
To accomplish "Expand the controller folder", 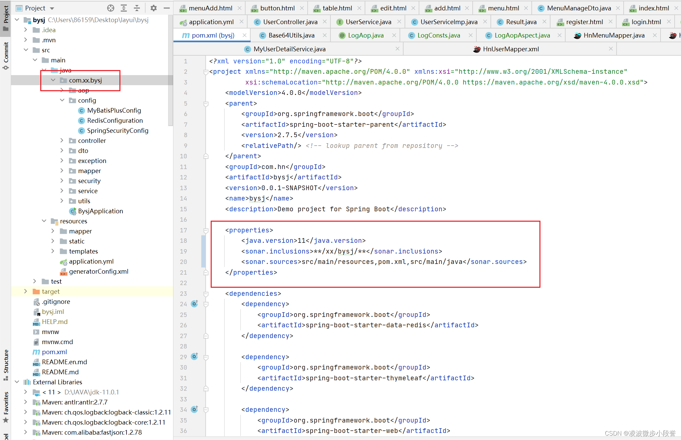I will click(62, 141).
